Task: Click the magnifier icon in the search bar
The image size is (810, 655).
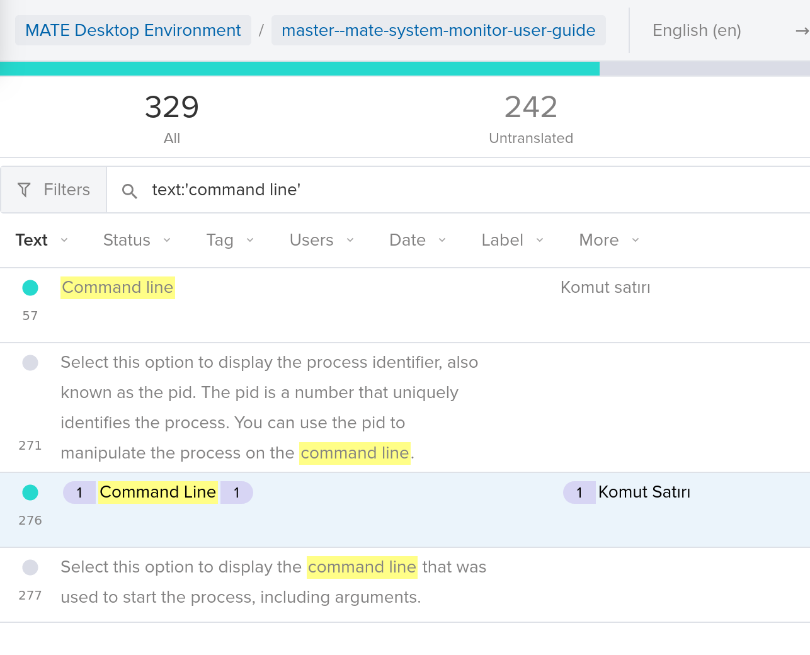Action: point(129,190)
